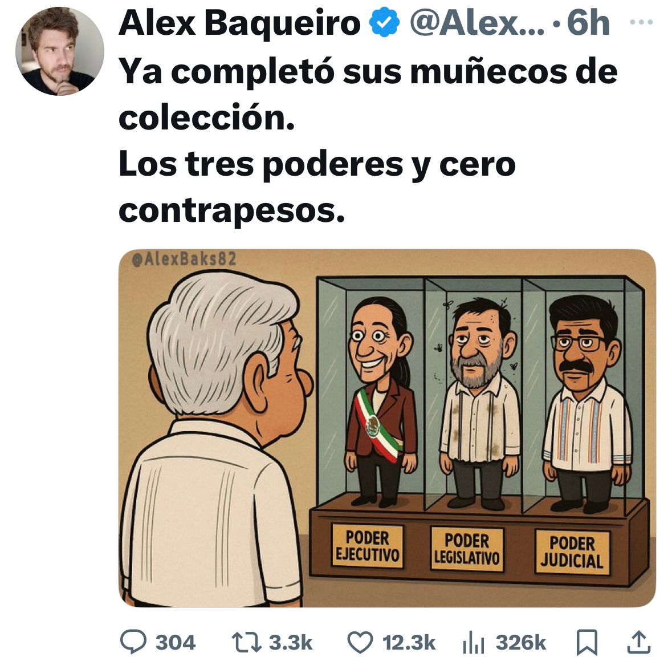
Task: Open the cartoon image attachment
Action: pyautogui.click(x=387, y=428)
